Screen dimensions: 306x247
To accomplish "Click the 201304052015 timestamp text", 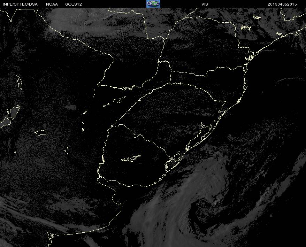I will click(x=282, y=4).
